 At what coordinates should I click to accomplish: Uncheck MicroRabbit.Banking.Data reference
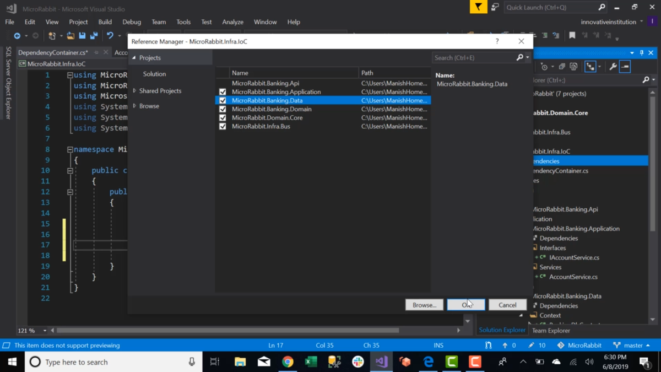click(x=223, y=100)
